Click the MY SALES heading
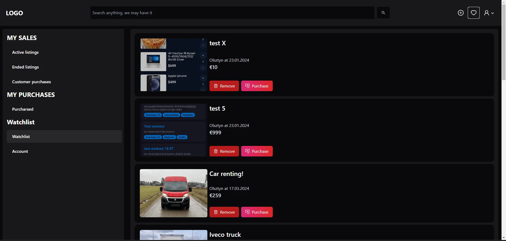 pos(22,38)
